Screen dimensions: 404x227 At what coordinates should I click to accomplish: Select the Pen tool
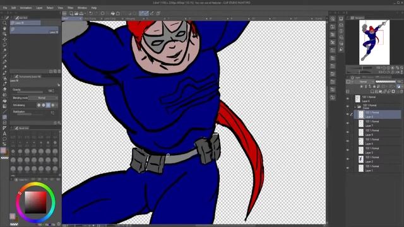[x=4, y=62]
